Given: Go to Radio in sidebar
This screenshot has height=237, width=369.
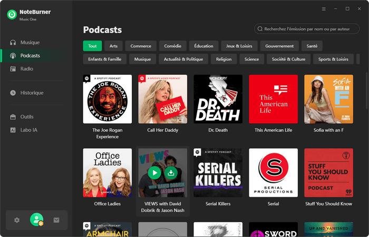Looking at the screenshot, I should 26,68.
